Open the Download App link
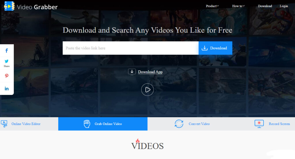Screen dimensions: 295x159 (150, 72)
